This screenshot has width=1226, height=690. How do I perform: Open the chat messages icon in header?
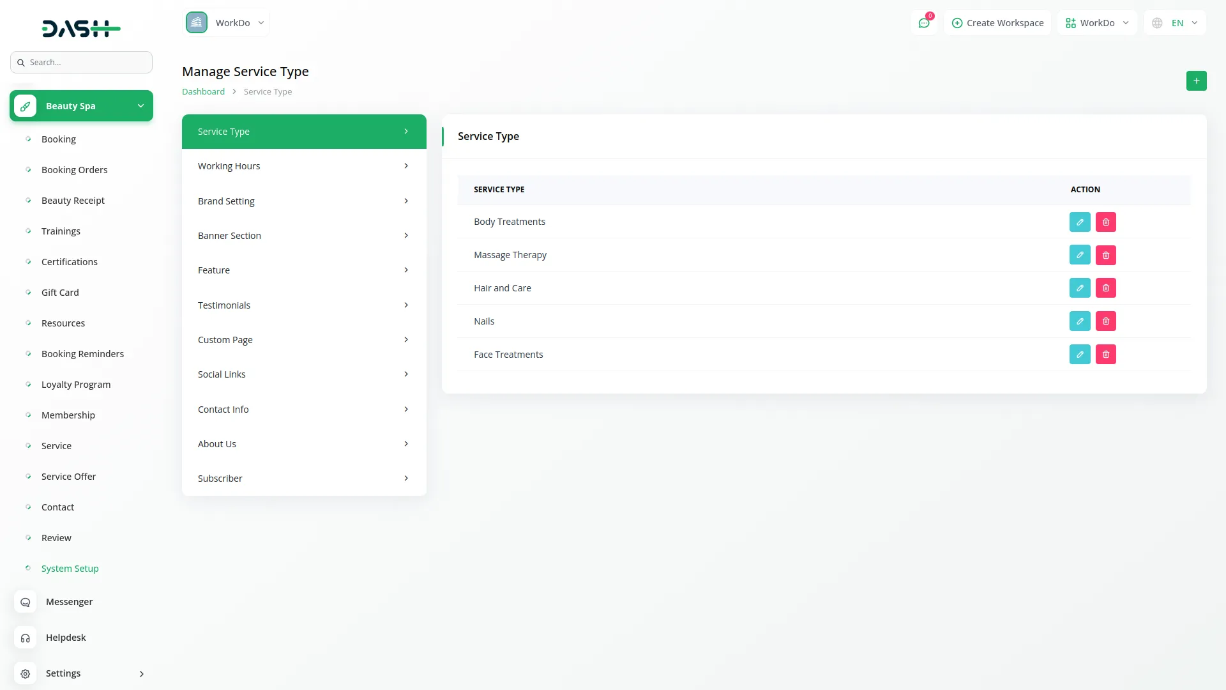[x=924, y=23]
